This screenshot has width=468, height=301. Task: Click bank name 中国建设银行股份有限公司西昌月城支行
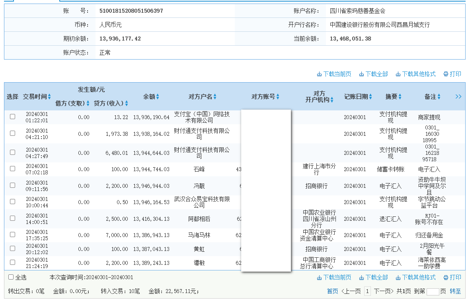[380, 25]
